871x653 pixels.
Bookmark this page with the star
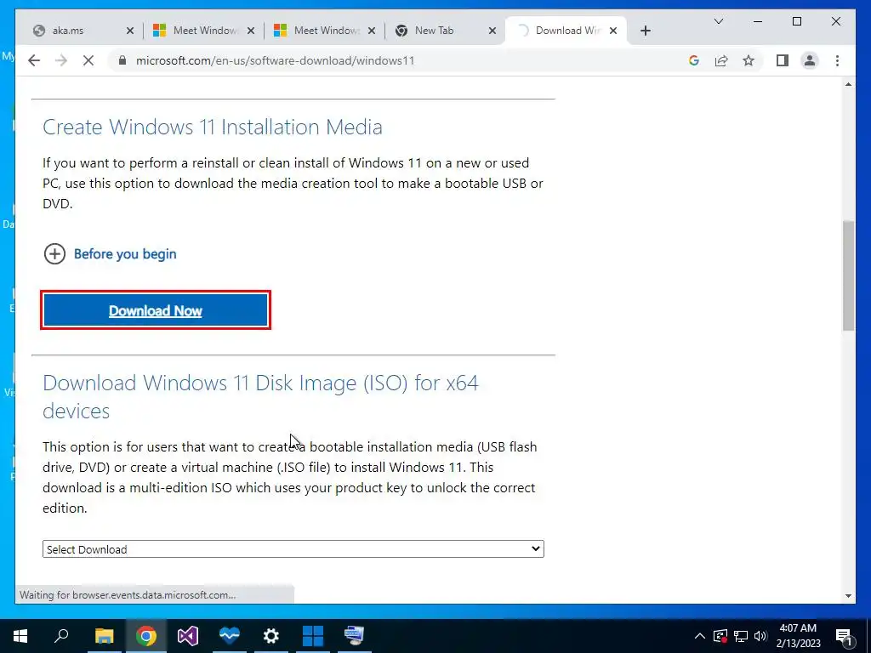(749, 60)
